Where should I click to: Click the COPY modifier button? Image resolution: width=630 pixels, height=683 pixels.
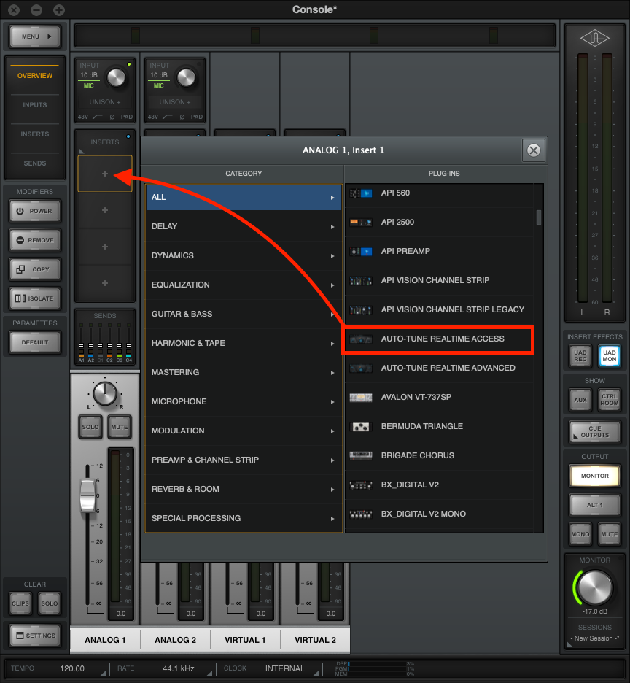tap(35, 270)
